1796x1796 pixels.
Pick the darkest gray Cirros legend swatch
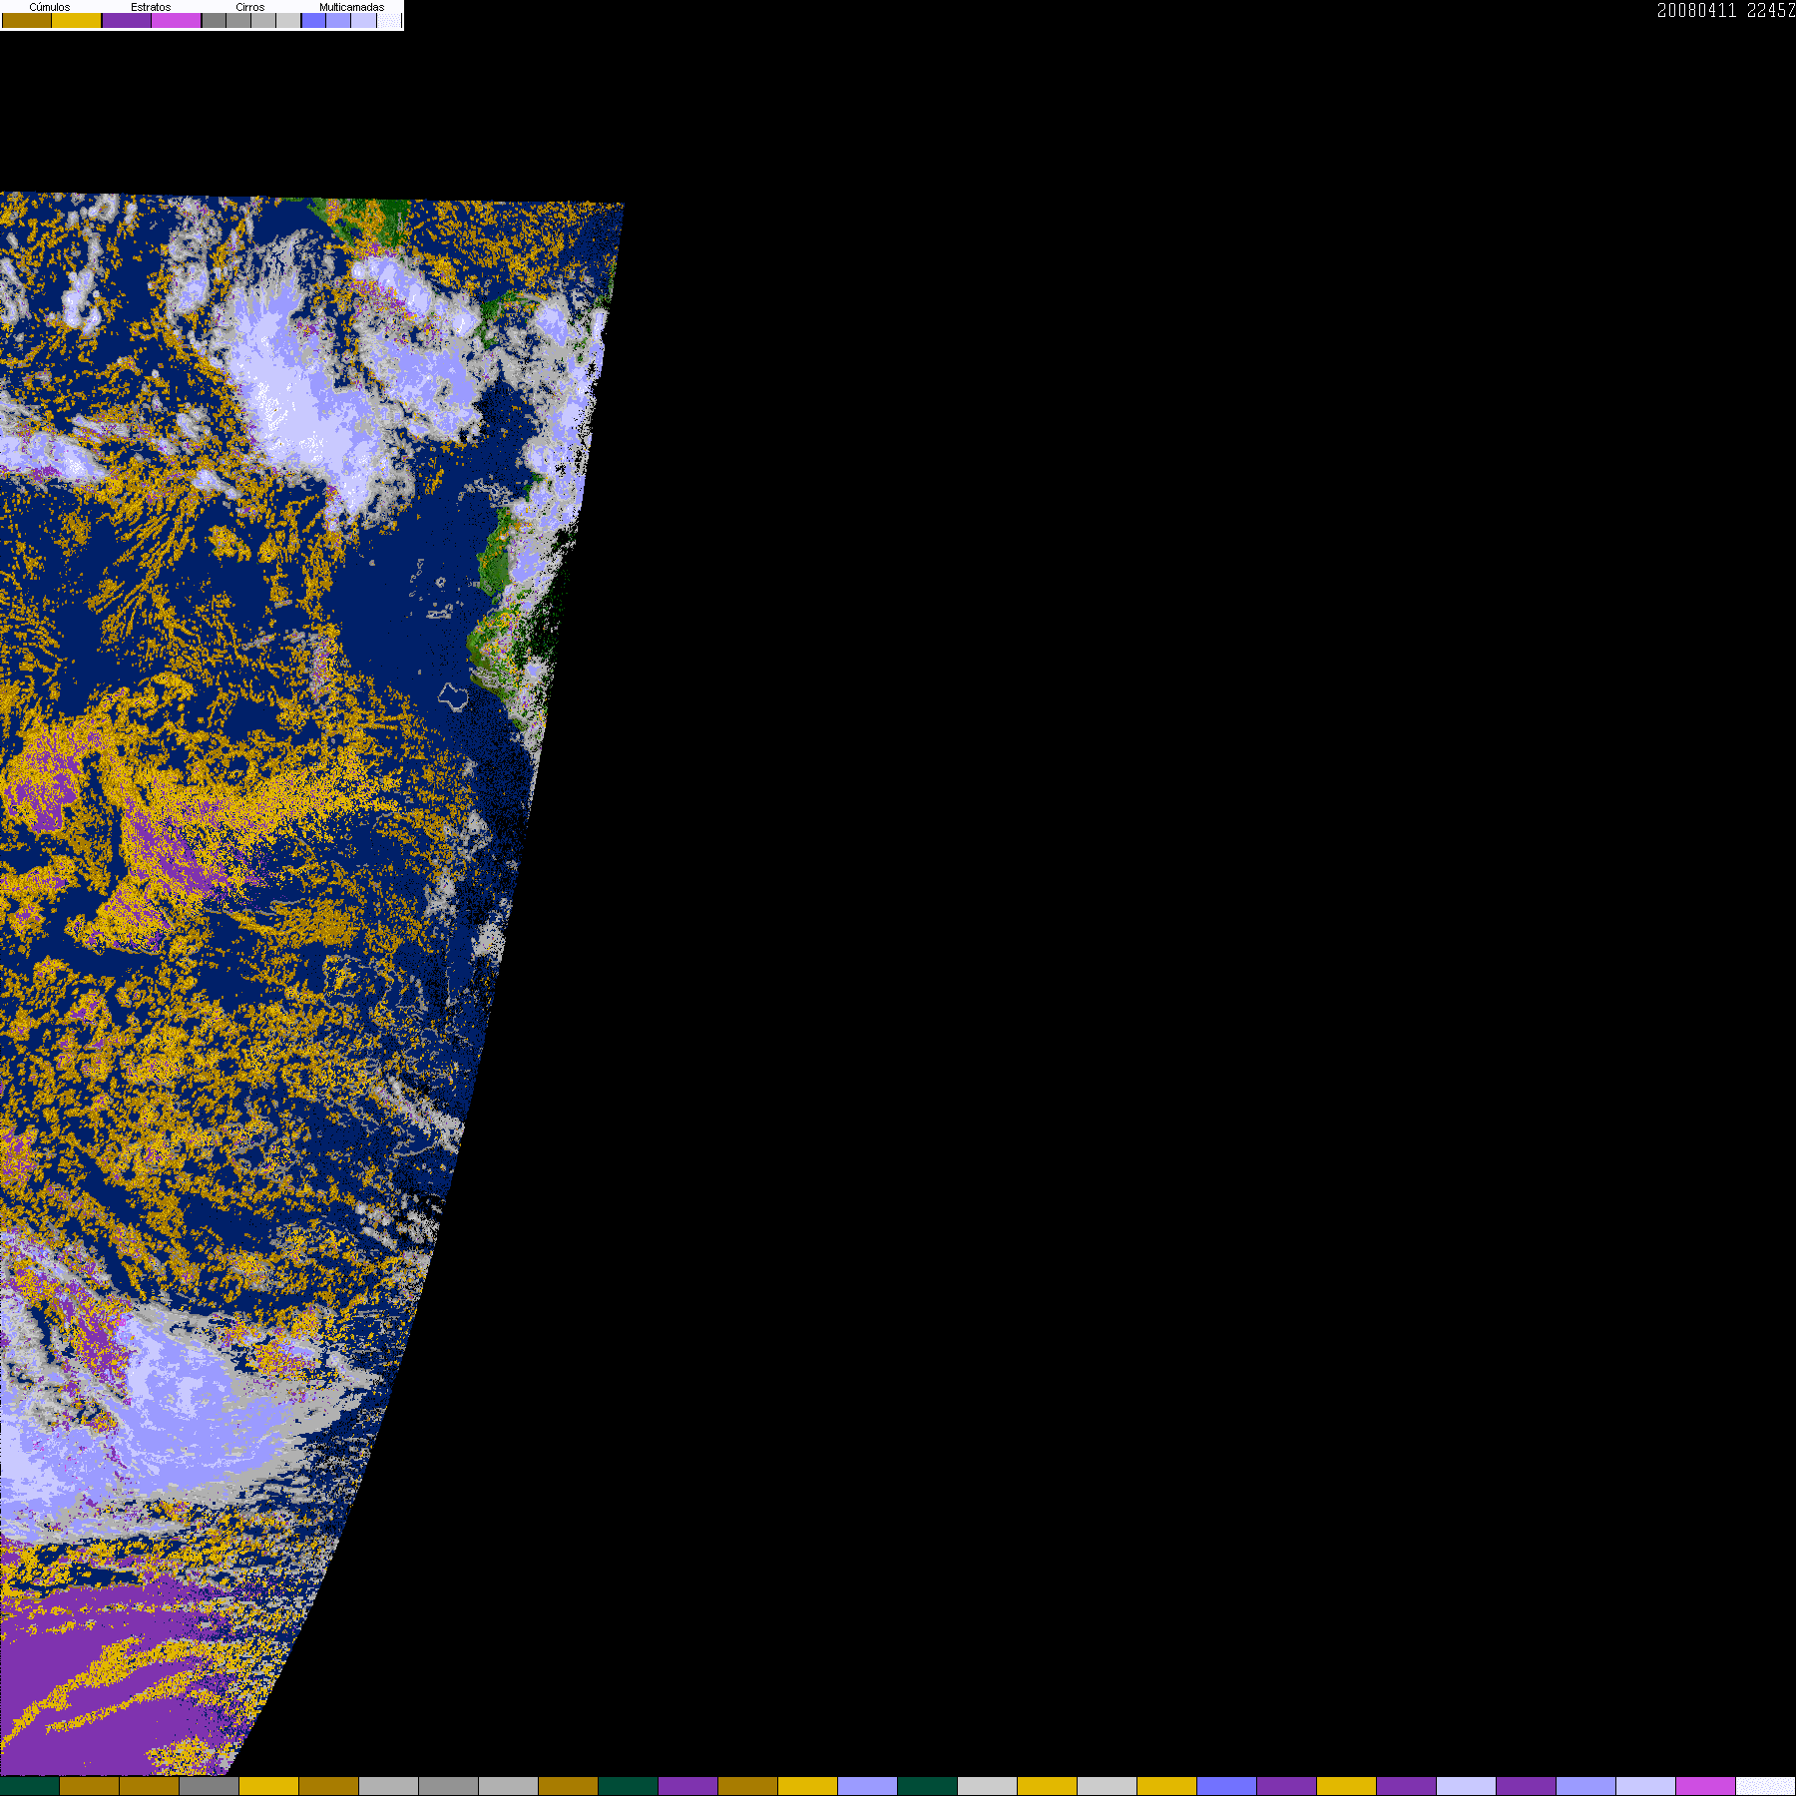(215, 20)
